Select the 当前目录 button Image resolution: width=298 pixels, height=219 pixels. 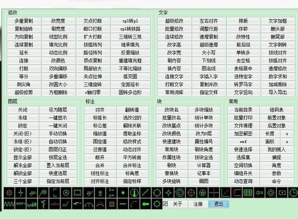[x=243, y=110]
